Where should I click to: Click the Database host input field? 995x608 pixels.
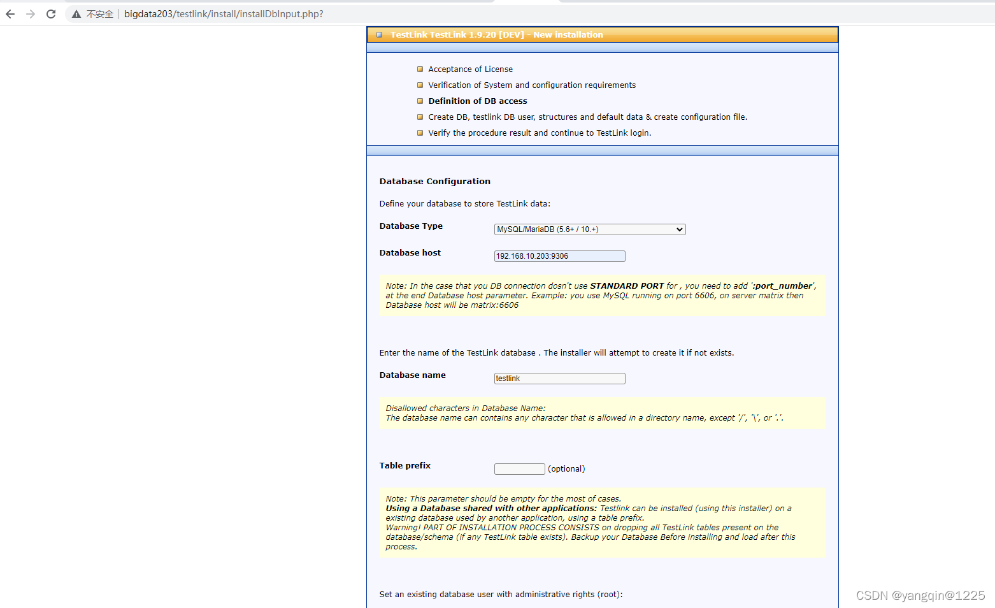coord(560,256)
